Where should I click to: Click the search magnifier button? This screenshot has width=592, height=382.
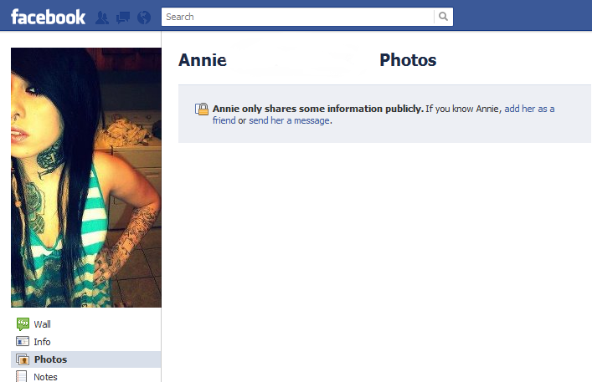click(x=444, y=17)
